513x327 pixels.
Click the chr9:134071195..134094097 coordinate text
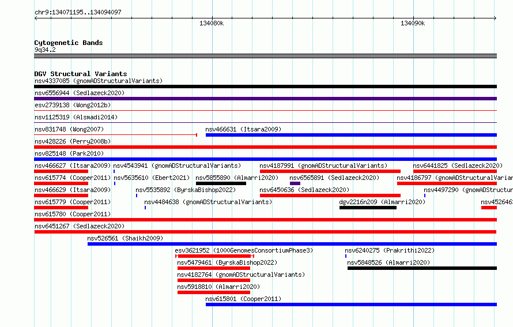(x=78, y=12)
